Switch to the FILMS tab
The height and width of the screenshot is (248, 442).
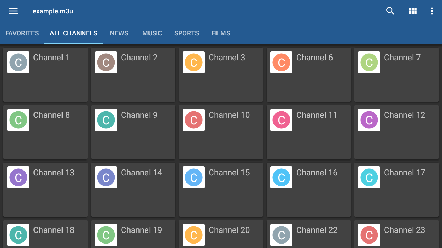click(221, 33)
